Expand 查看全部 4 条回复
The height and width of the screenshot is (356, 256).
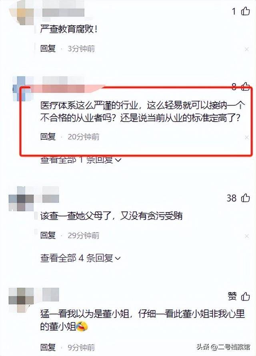[x=80, y=258]
